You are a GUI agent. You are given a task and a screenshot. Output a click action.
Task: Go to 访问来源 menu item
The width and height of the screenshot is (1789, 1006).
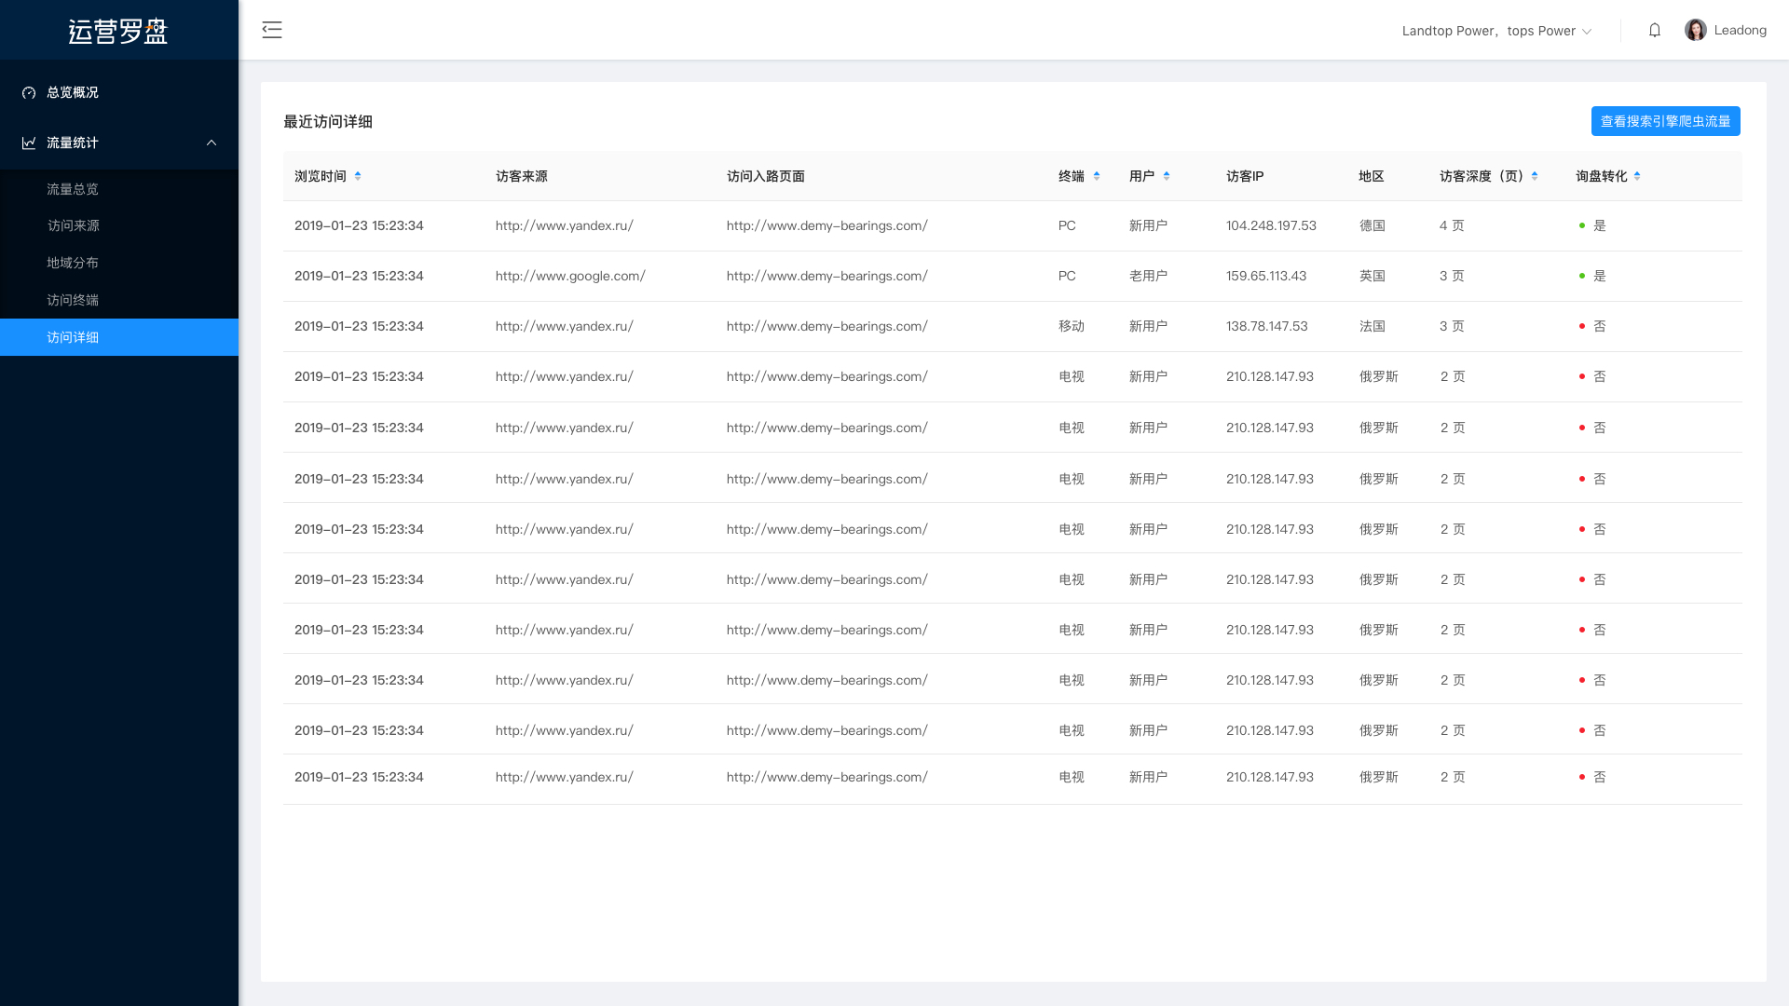pyautogui.click(x=73, y=225)
